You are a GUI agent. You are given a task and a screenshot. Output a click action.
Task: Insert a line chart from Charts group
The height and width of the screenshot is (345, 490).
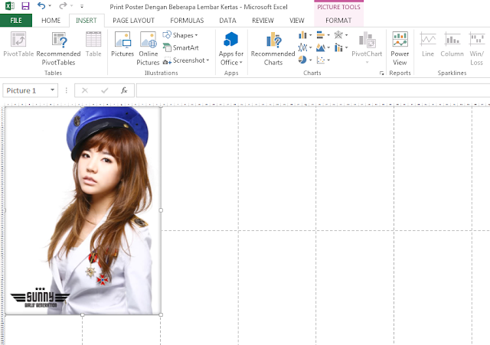pos(302,47)
